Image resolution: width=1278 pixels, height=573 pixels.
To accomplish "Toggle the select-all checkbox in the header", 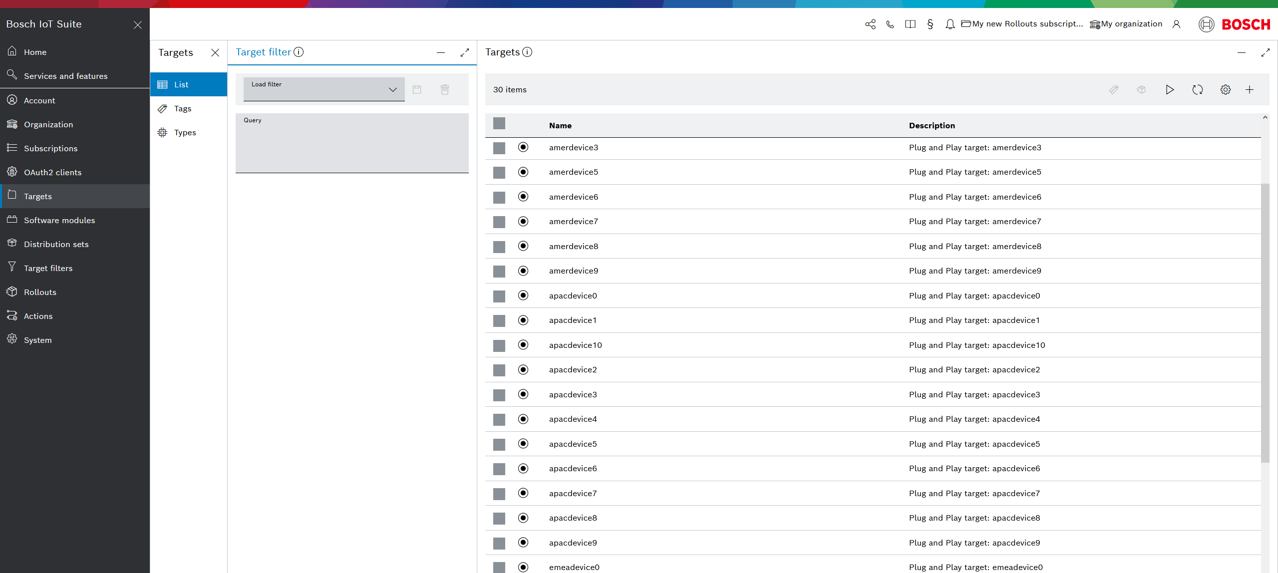I will click(499, 123).
